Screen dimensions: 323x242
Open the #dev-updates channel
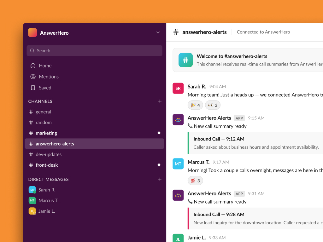pos(94,154)
